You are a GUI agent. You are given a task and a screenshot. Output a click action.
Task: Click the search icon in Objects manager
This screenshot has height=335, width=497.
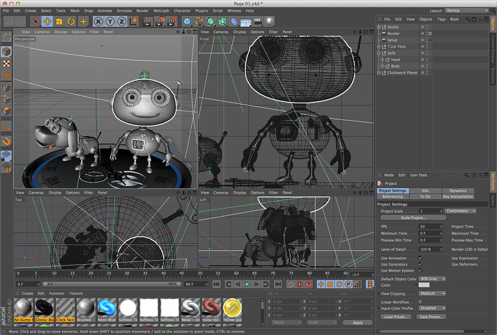click(x=468, y=19)
